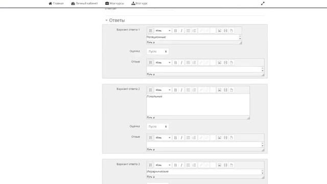Open Мои курсы menu

tap(114, 4)
